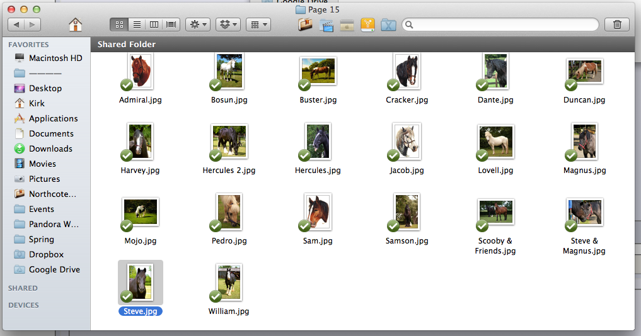The height and width of the screenshot is (336, 641).
Task: Click the DEVICES sidebar section header
Action: [x=24, y=305]
